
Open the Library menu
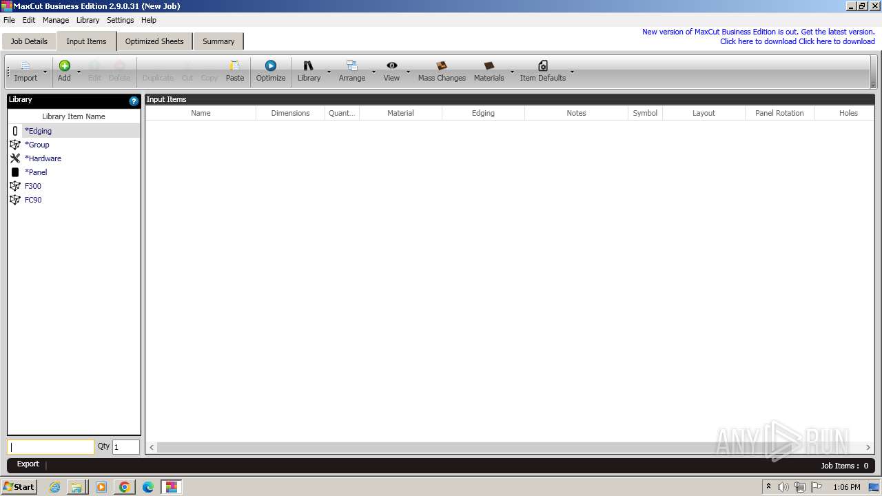(x=88, y=20)
